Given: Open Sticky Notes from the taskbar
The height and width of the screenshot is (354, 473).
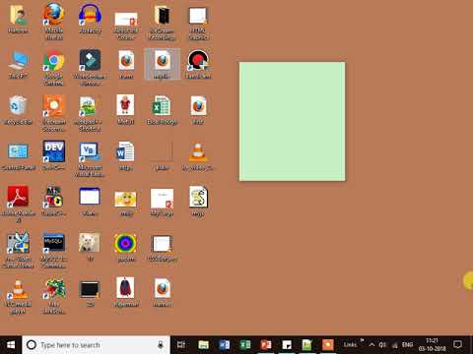Looking at the screenshot, I should 287,345.
